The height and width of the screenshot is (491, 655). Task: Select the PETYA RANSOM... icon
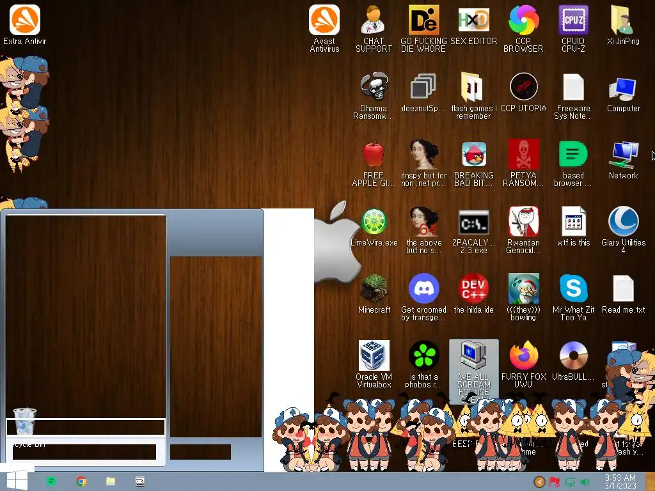tap(523, 164)
